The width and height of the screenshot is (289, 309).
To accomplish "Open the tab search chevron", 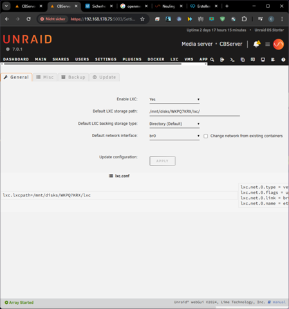I will 6,6.
